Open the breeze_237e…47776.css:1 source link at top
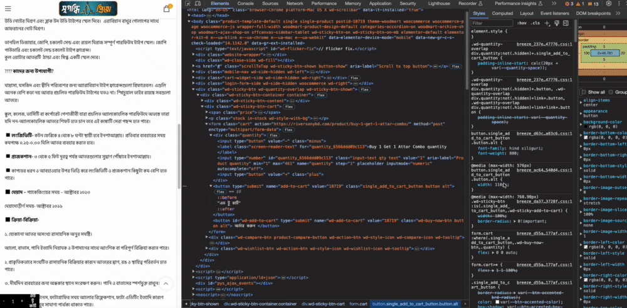This screenshot has width=627, height=308. pyautogui.click(x=544, y=44)
